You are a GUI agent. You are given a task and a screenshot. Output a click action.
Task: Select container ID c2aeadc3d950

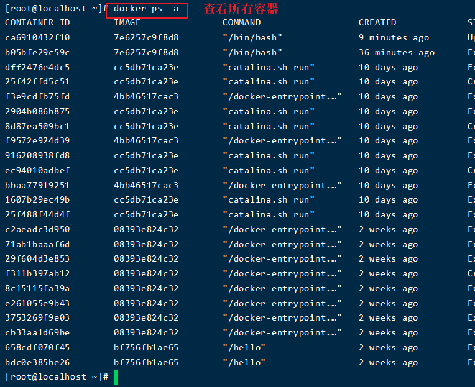coord(37,229)
